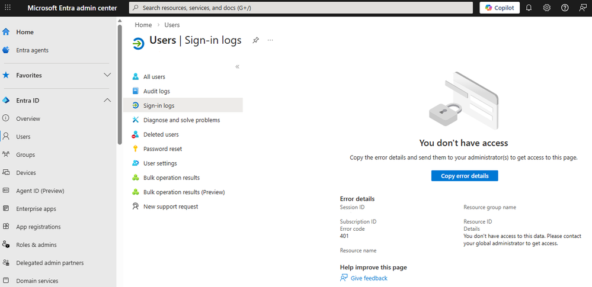Click the Resource group name label
592x287 pixels.
point(489,208)
